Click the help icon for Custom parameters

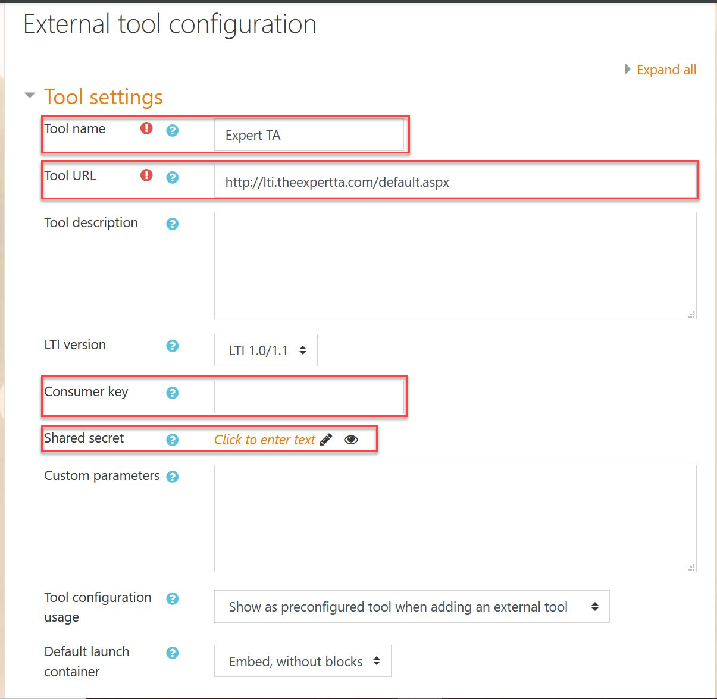pos(173,477)
